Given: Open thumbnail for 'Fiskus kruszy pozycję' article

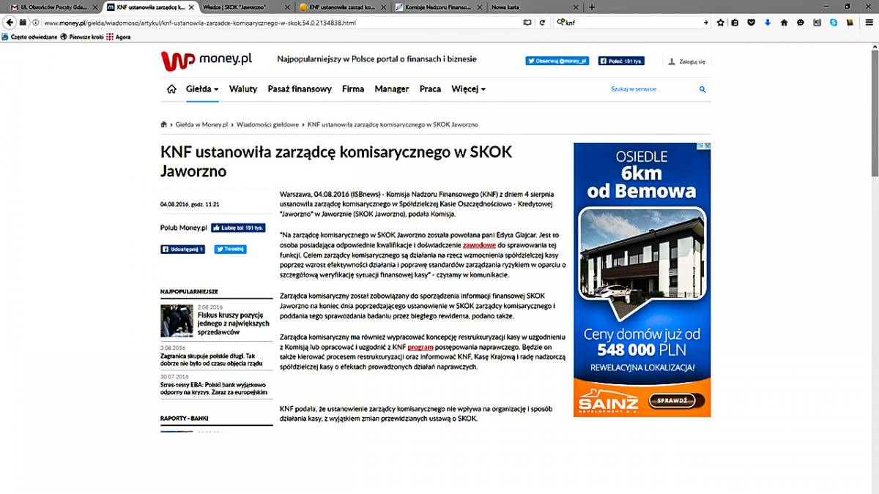Looking at the screenshot, I should pos(177,320).
